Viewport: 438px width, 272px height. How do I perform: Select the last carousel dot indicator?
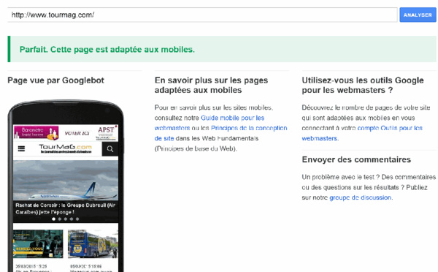(77, 219)
